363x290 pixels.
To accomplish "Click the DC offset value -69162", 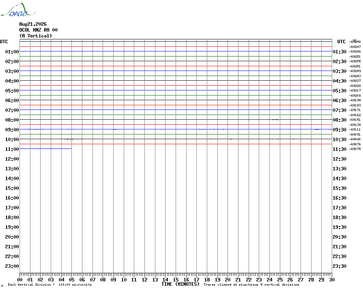I will [355, 115].
